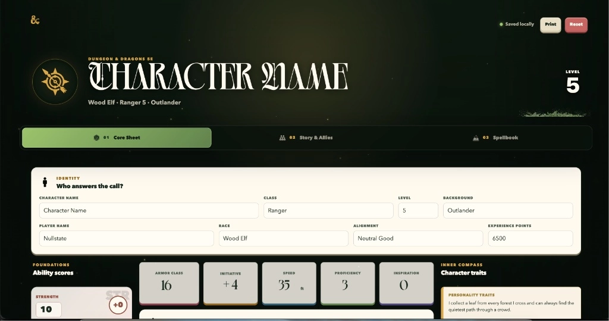
Task: Edit the Race field showing Wood Elf
Action: 283,238
